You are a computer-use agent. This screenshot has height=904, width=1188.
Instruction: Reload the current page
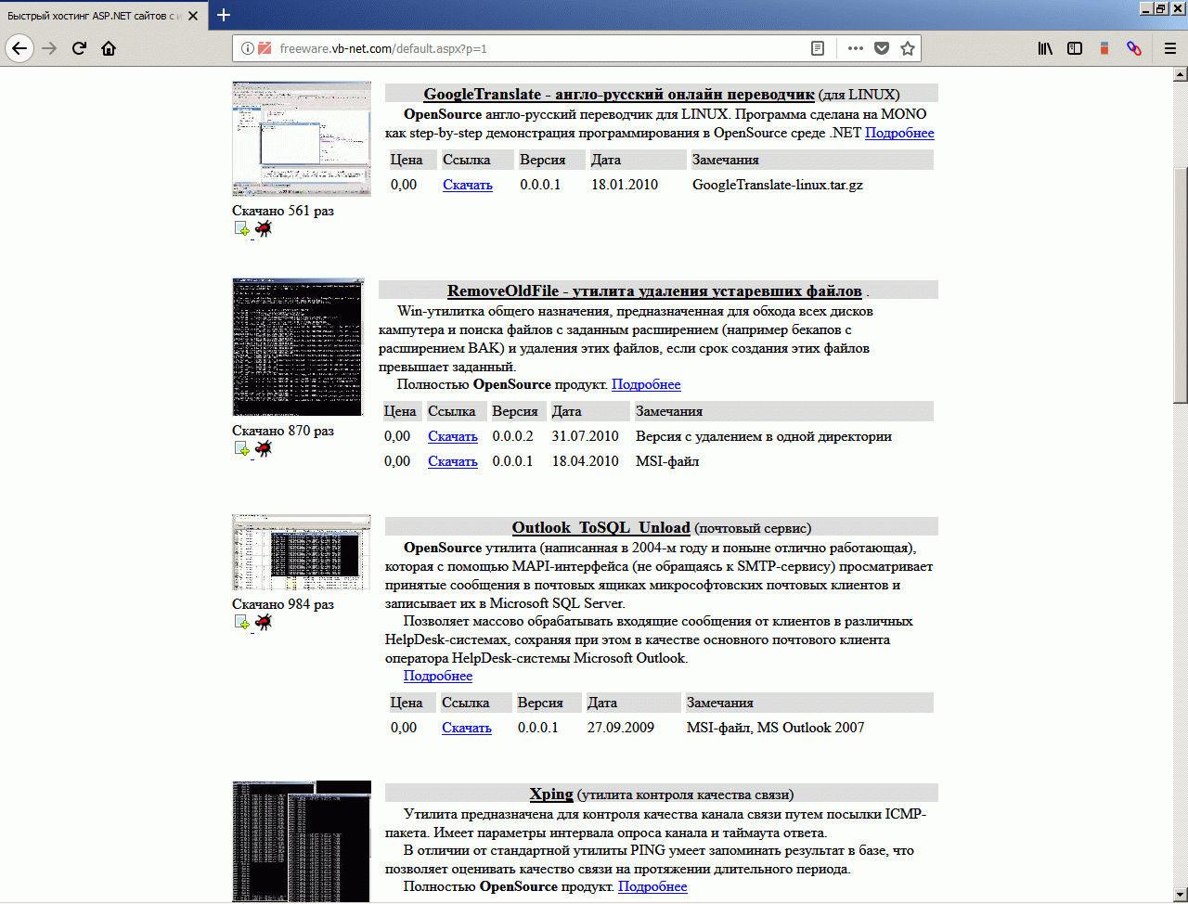tap(79, 49)
